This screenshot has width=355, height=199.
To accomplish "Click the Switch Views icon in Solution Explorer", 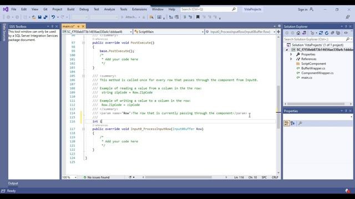I will (304, 33).
